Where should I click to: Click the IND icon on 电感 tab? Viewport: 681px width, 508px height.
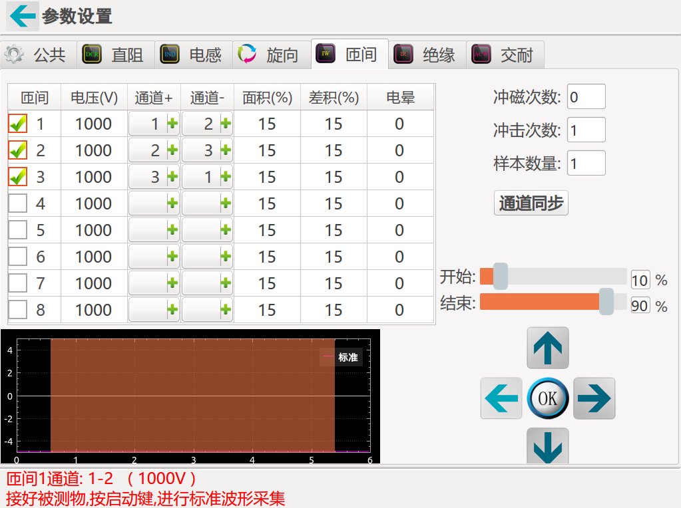coord(169,55)
